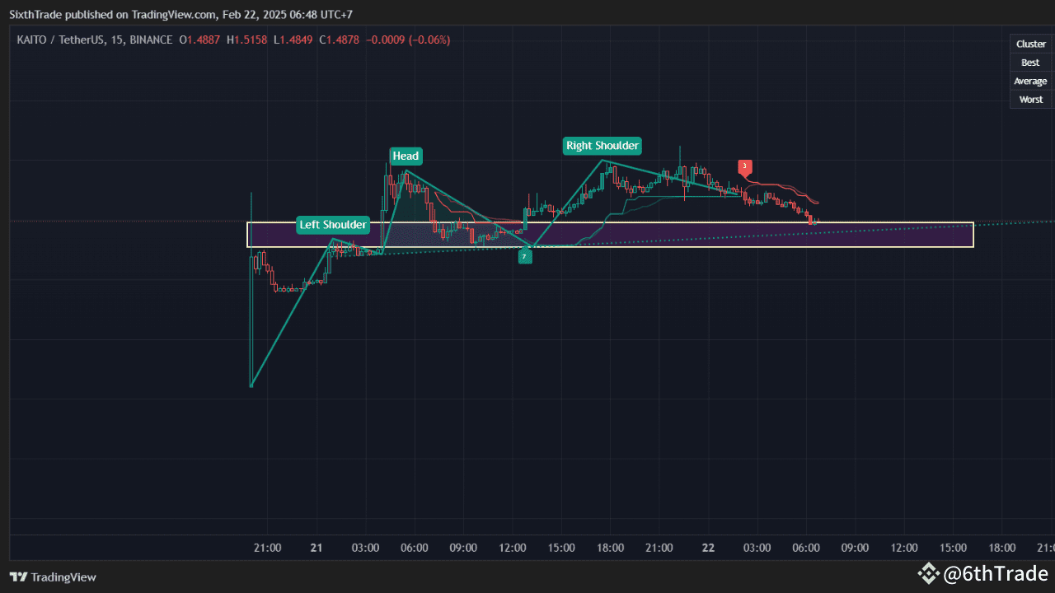This screenshot has width=1055, height=593.
Task: Click the BINANCE exchange name in the legend
Action: click(151, 40)
